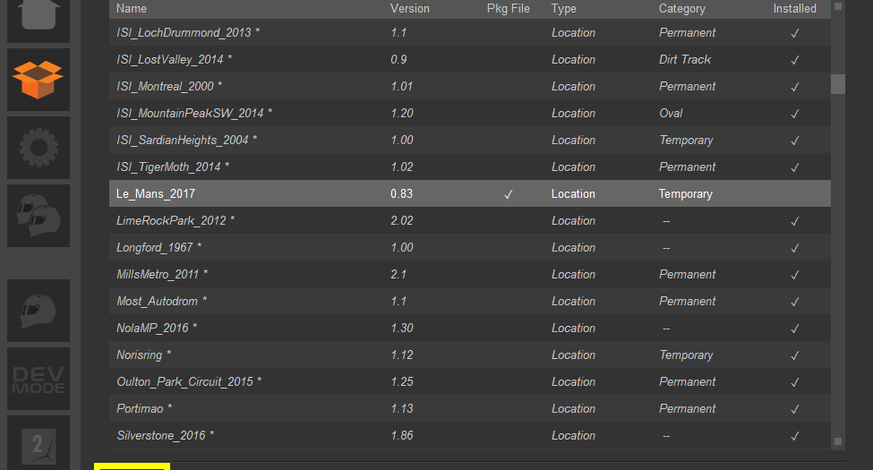Launch DEV MODE from sidebar

pyautogui.click(x=38, y=379)
